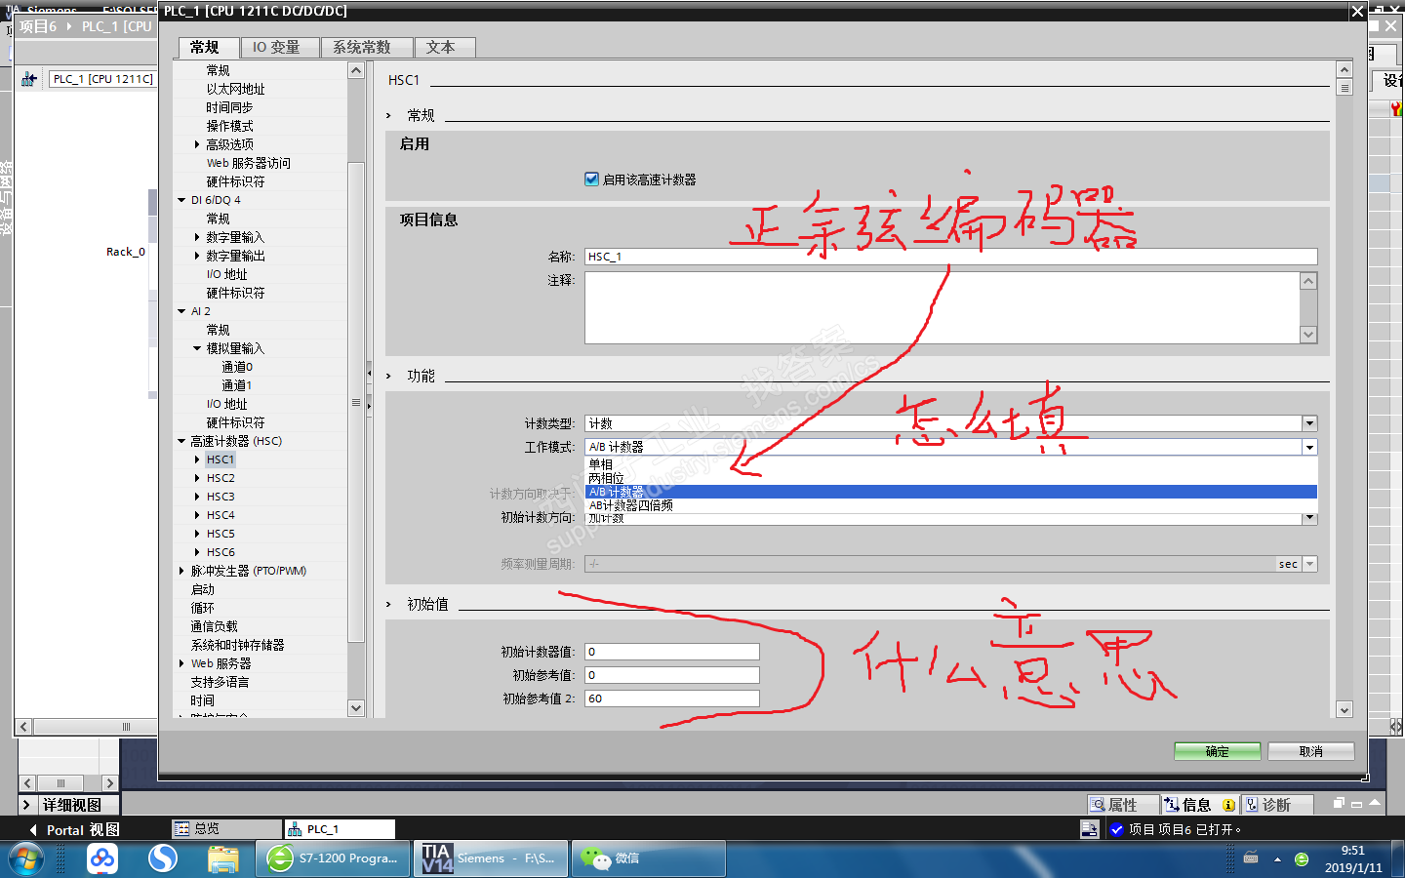Open the 计数类型 dropdown

1309,423
